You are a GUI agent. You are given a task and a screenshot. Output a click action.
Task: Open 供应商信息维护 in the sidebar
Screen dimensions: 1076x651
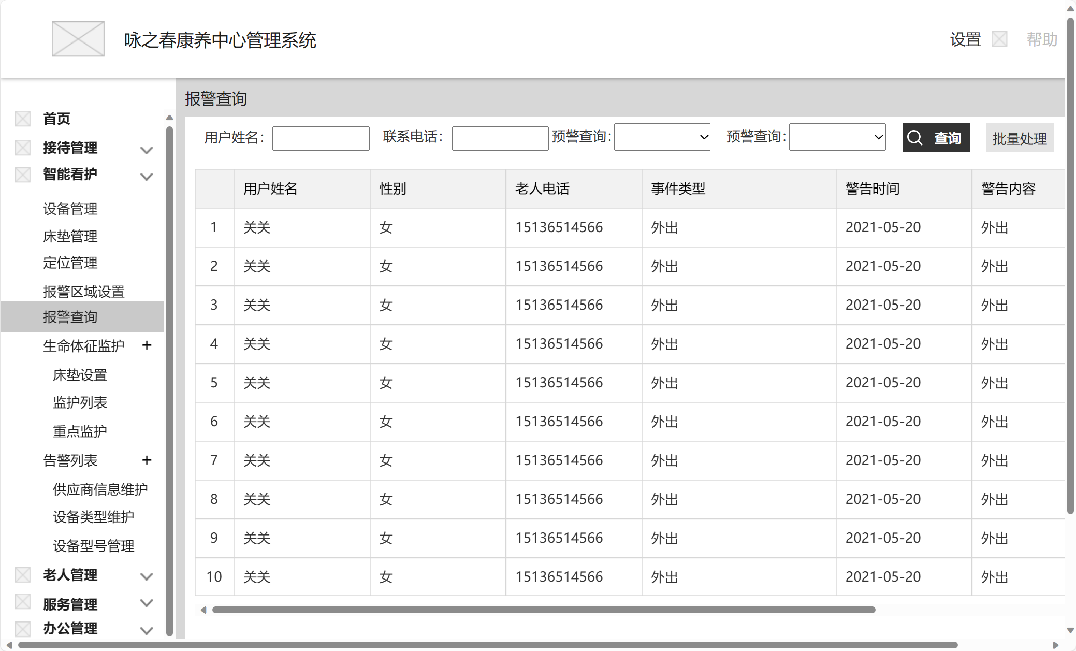click(x=100, y=489)
